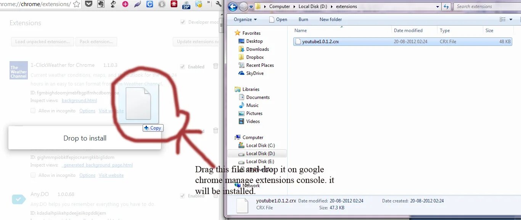Go back in Explorer window
The height and width of the screenshot is (220, 521).
(x=233, y=6)
